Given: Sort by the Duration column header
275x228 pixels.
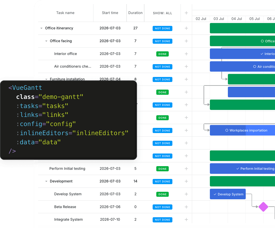Looking at the screenshot, I should pos(135,13).
